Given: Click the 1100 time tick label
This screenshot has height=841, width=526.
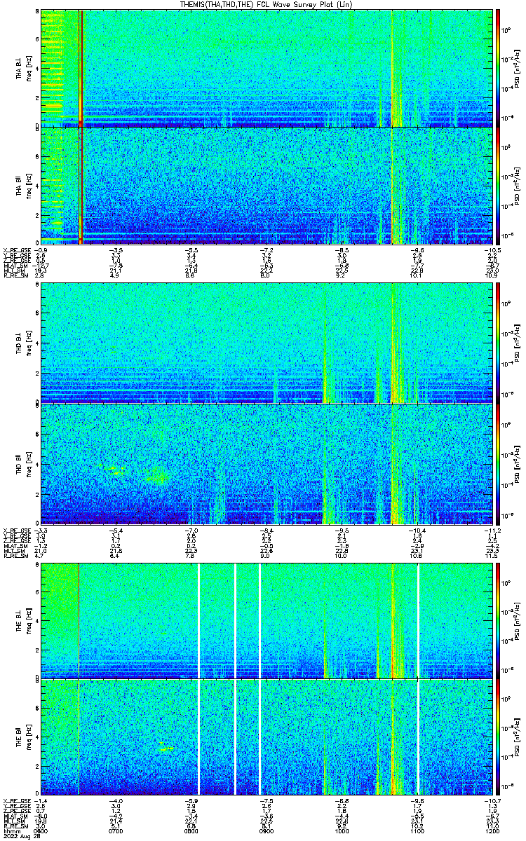Looking at the screenshot, I should point(418,830).
